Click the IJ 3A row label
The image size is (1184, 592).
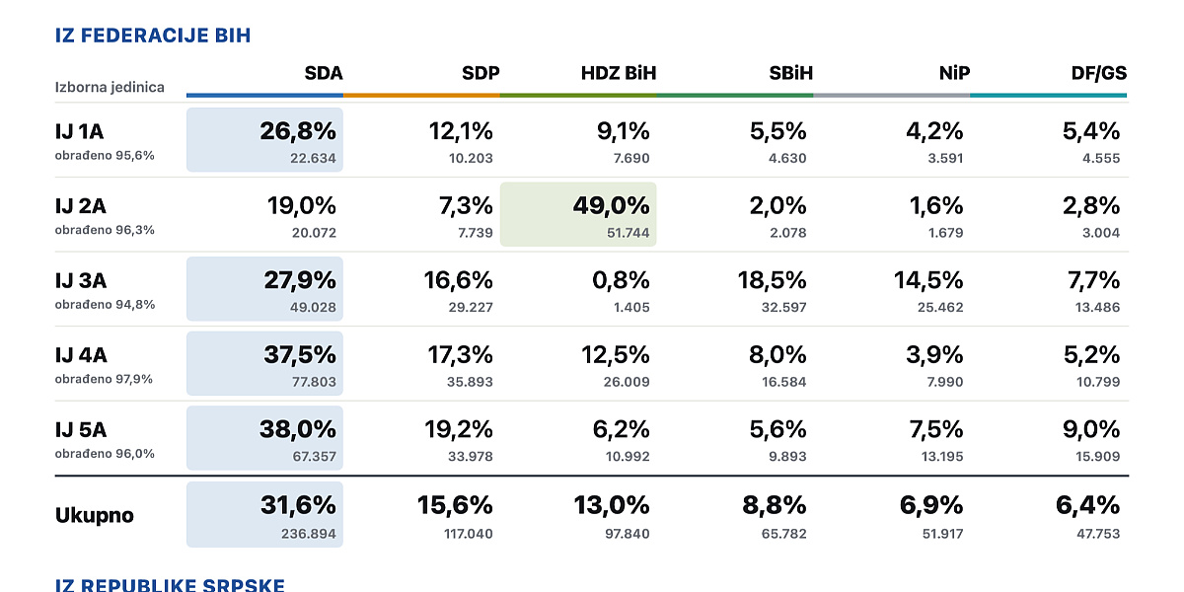81,281
